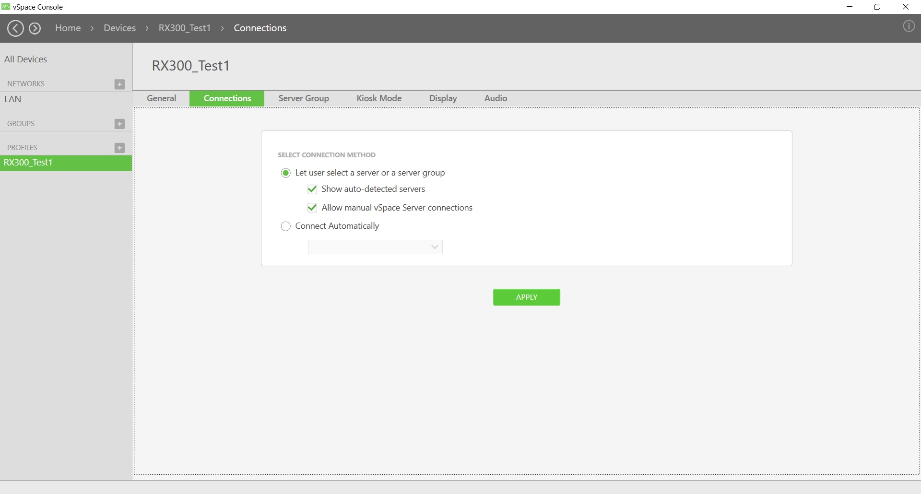
Task: Close the vSpace Console window
Action: click(x=906, y=7)
